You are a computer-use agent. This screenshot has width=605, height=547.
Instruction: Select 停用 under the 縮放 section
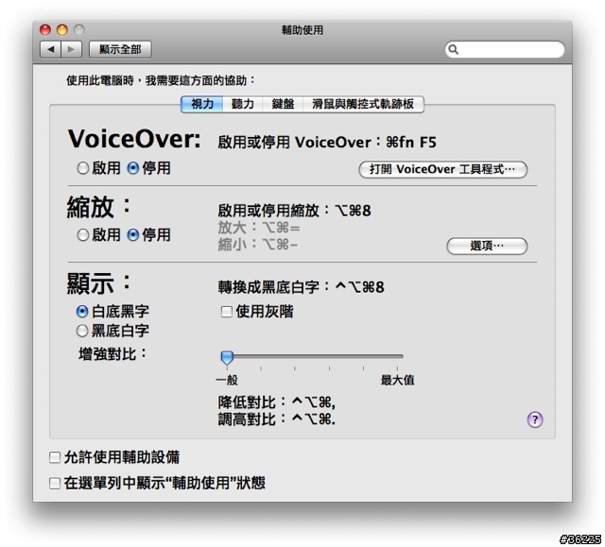click(133, 234)
